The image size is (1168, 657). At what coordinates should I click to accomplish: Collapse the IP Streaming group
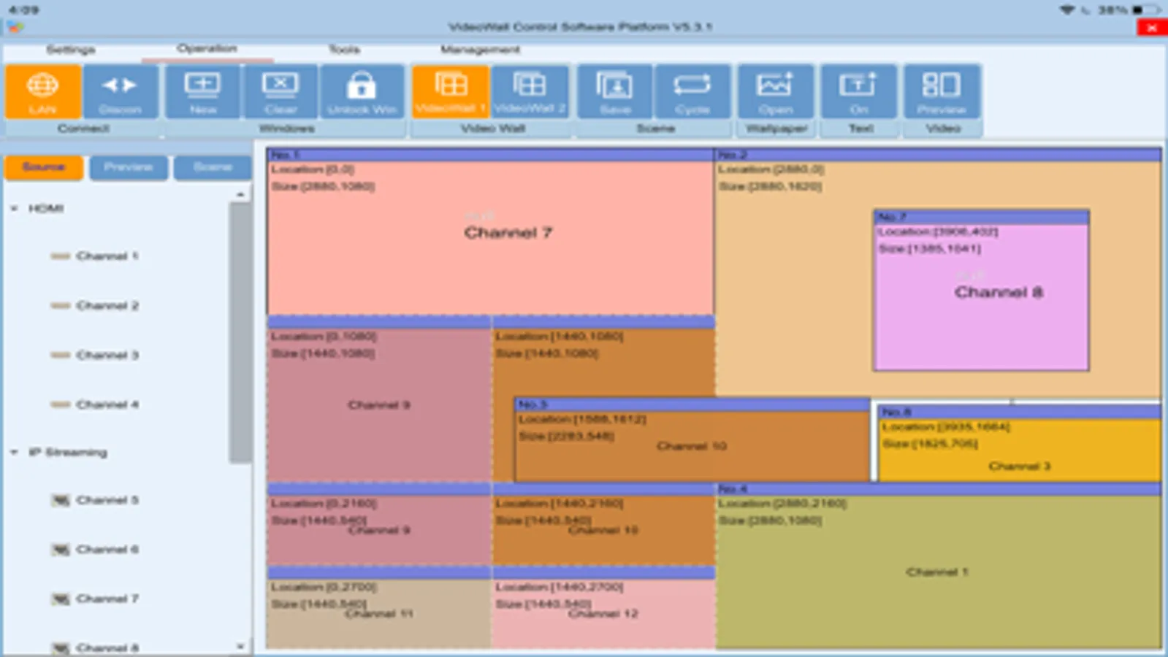[x=14, y=453]
